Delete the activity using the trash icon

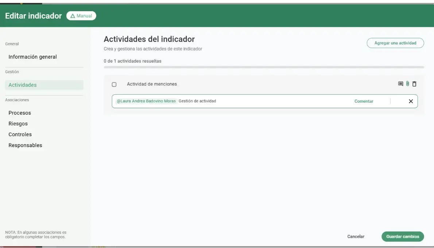pyautogui.click(x=414, y=84)
